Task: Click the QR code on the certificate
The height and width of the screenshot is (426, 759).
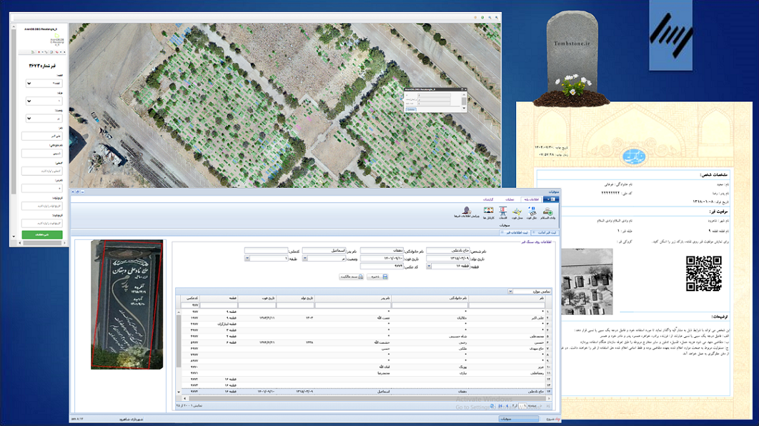Action: coord(704,273)
